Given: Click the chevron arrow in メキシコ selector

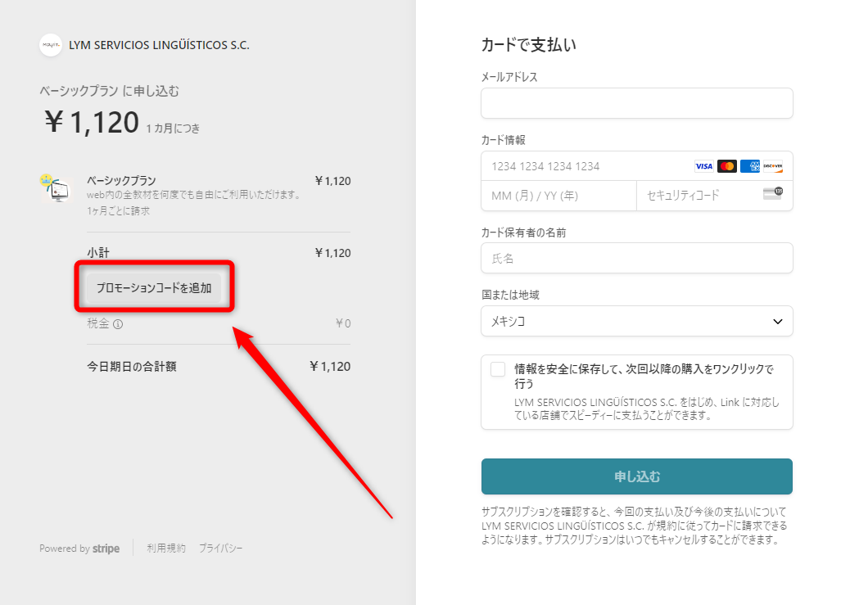Looking at the screenshot, I should (x=778, y=322).
